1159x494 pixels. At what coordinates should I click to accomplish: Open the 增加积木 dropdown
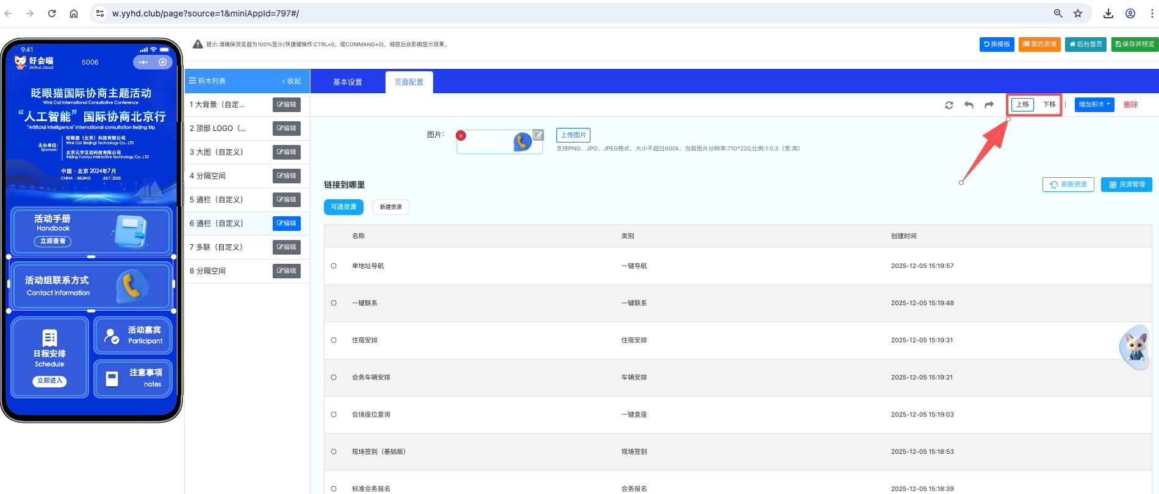(1094, 105)
